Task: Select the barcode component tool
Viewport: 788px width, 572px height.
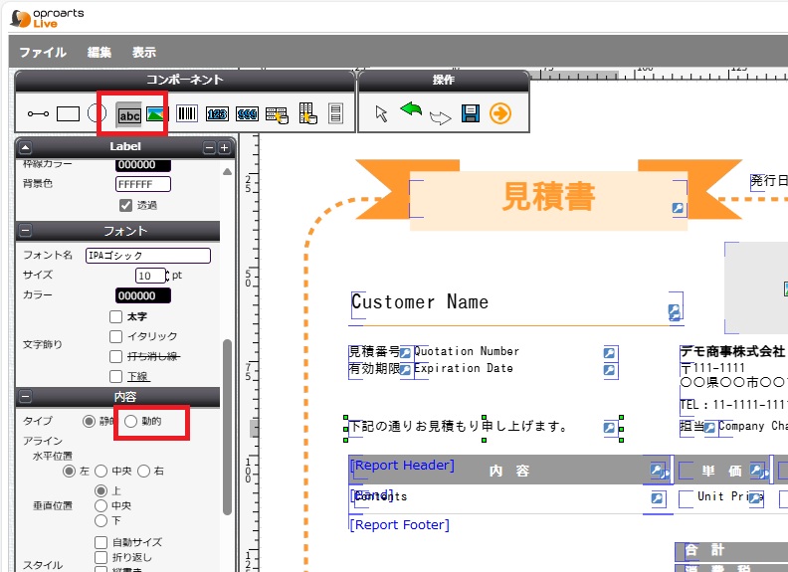Action: [x=187, y=113]
